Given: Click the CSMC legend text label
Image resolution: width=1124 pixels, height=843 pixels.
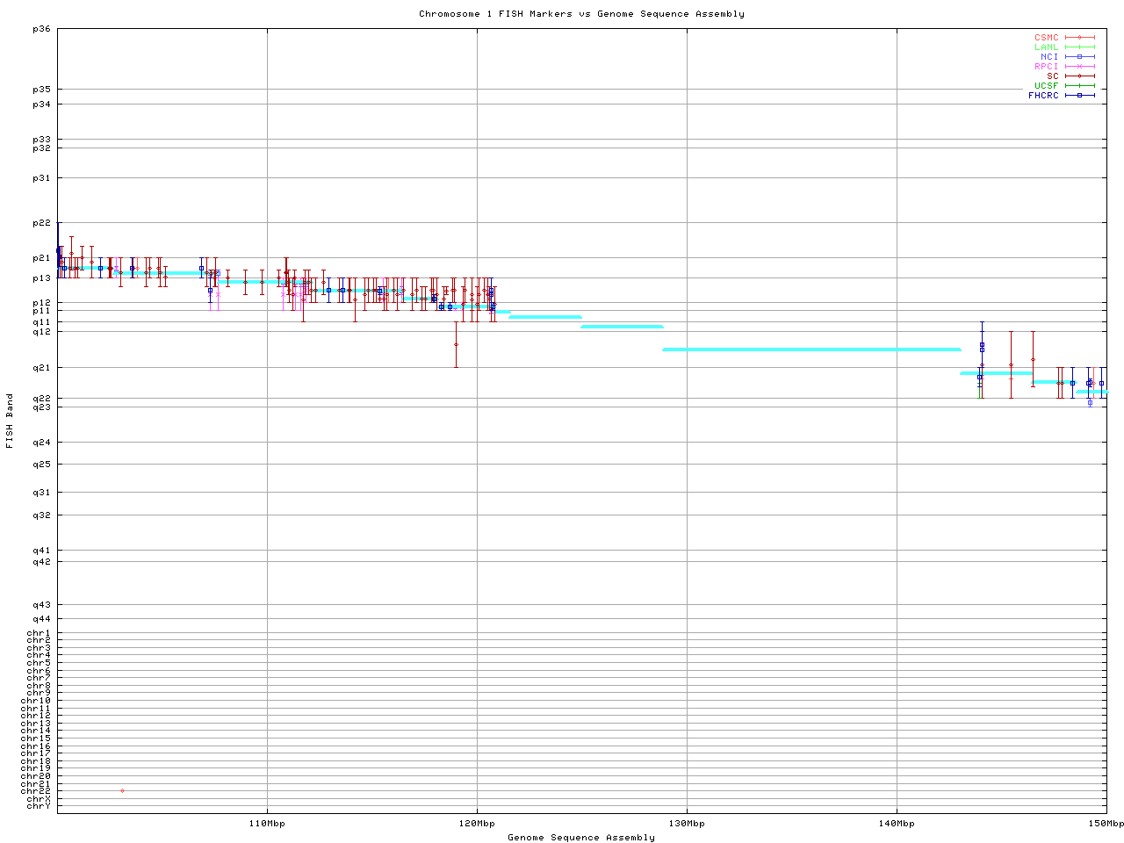Looking at the screenshot, I should [x=1047, y=38].
